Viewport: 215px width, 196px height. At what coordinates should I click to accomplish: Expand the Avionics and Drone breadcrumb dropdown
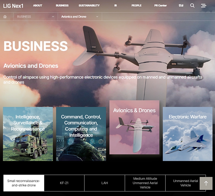(80, 17)
